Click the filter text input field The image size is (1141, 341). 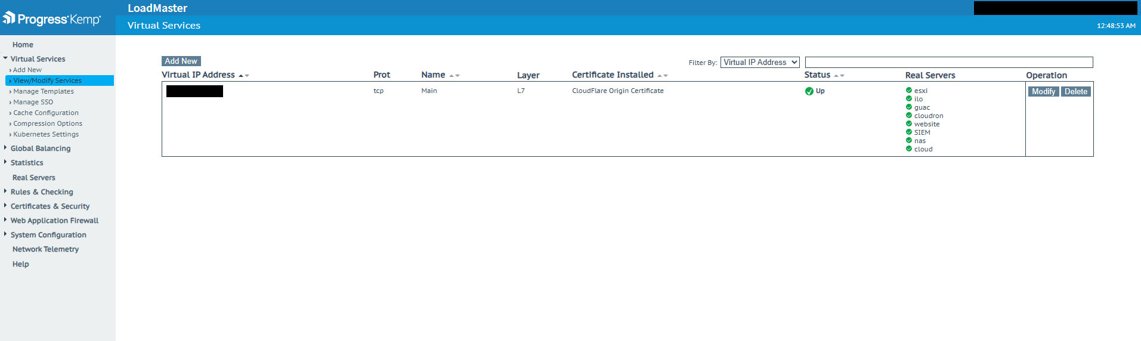coord(948,63)
